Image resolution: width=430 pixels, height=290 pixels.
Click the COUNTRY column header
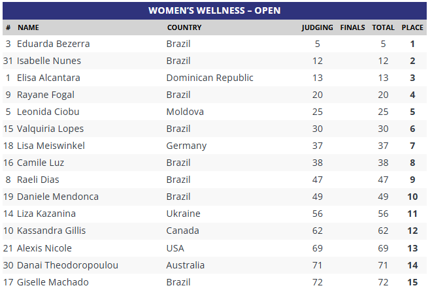click(x=184, y=27)
